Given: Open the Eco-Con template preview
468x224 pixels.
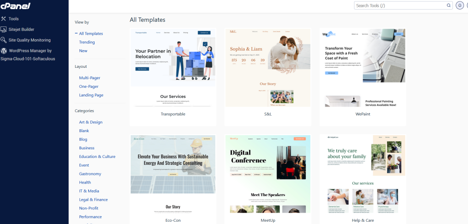Looking at the screenshot, I should [173, 174].
